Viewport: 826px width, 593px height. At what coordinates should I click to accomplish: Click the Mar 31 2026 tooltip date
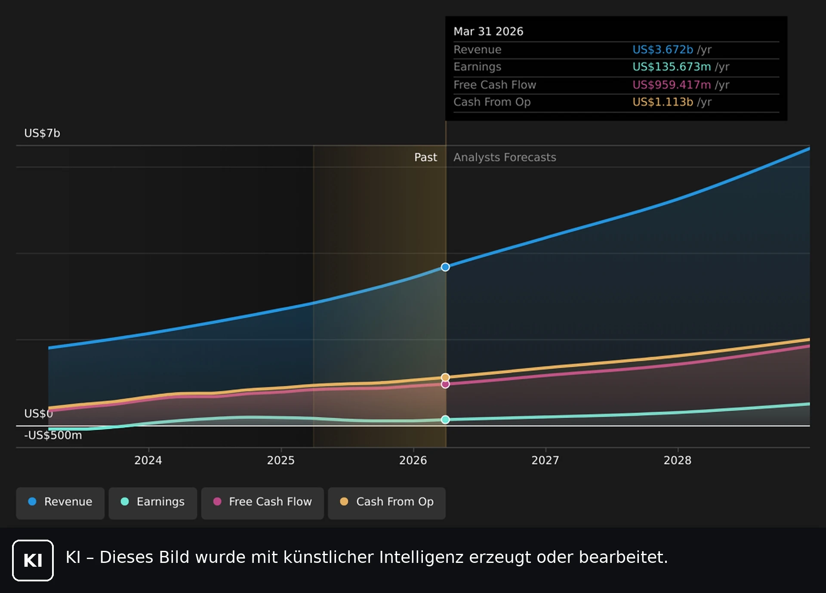(488, 31)
